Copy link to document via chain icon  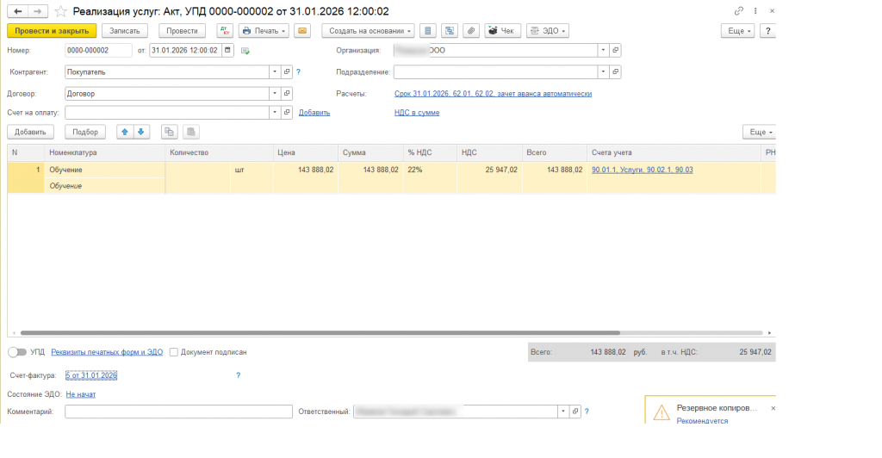pos(738,10)
